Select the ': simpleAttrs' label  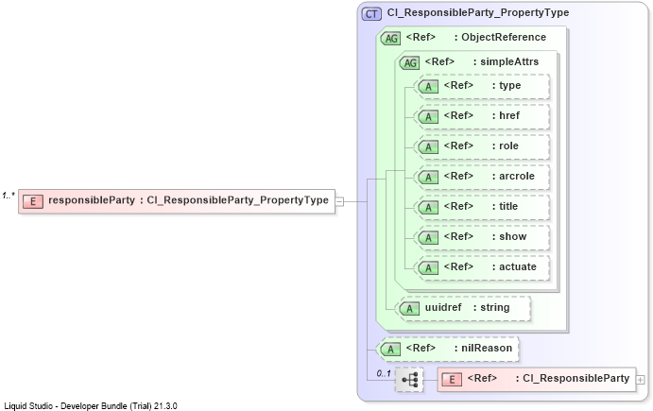pyautogui.click(x=506, y=61)
